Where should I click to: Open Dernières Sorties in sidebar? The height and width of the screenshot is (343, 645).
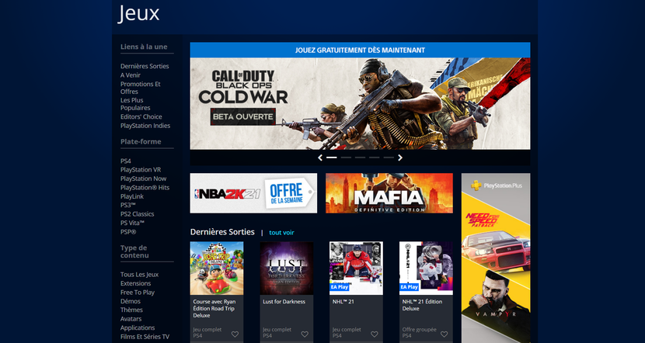point(145,66)
